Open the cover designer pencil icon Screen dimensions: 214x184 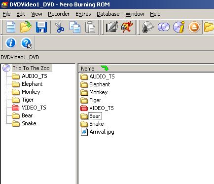click(112, 27)
